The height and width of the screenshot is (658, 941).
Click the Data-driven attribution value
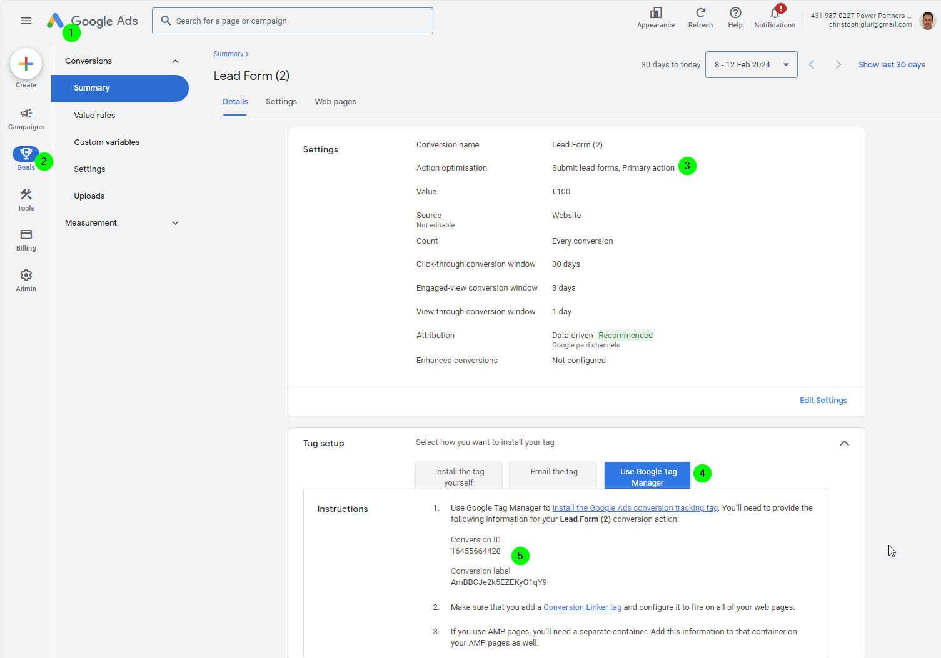(x=572, y=336)
